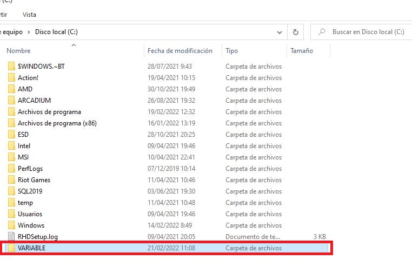Viewport: 412px width, 266px height.
Task: Select the temp folder name
Action: [x=25, y=203]
